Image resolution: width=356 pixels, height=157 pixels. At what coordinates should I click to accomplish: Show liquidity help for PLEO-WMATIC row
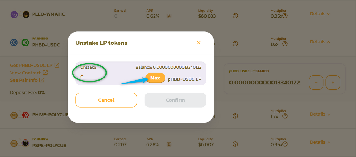[235, 16]
